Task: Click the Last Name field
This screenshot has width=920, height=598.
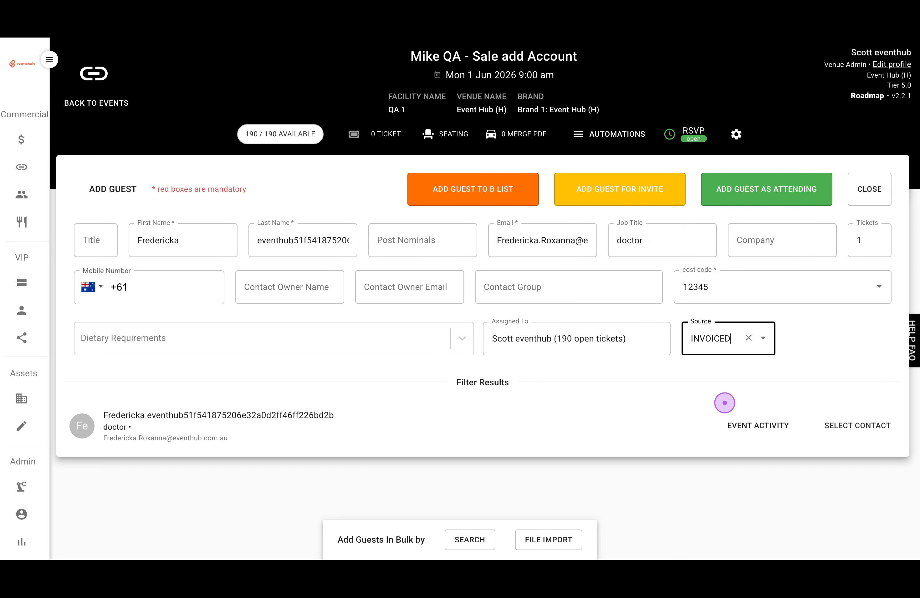Action: point(303,240)
